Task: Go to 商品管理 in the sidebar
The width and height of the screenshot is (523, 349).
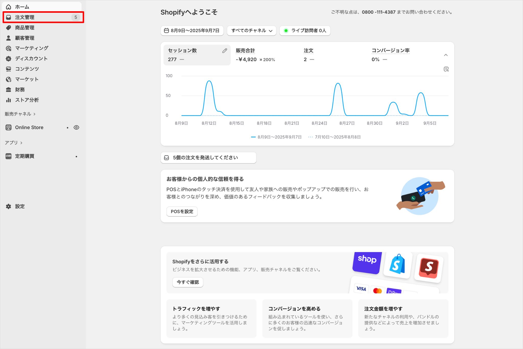Action: click(25, 28)
